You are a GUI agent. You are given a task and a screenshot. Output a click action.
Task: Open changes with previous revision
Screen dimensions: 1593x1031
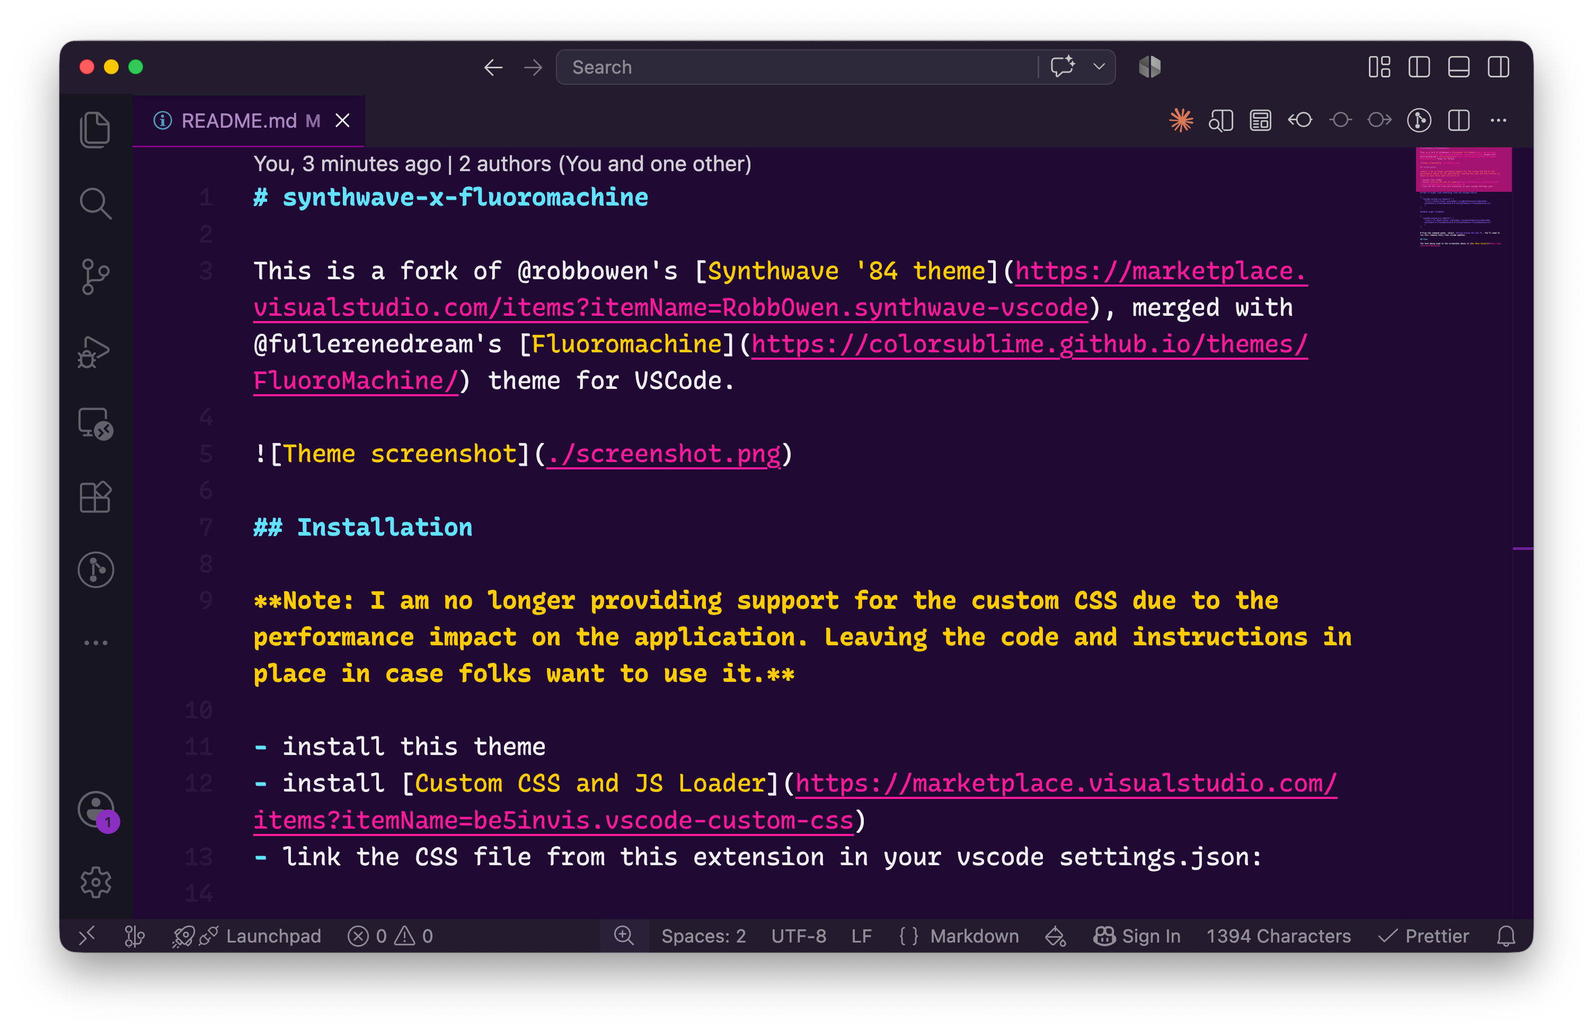point(1300,120)
